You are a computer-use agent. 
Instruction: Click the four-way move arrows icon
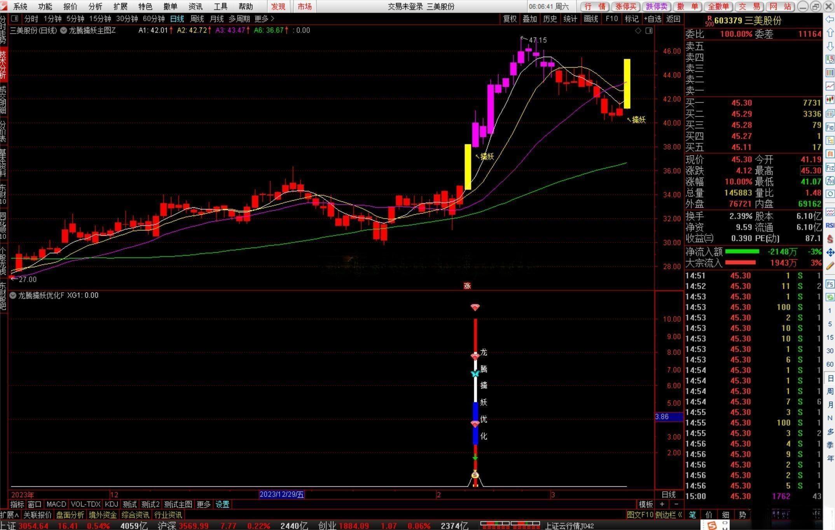click(830, 252)
